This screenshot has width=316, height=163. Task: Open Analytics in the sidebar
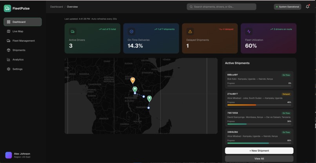[x=23, y=60]
